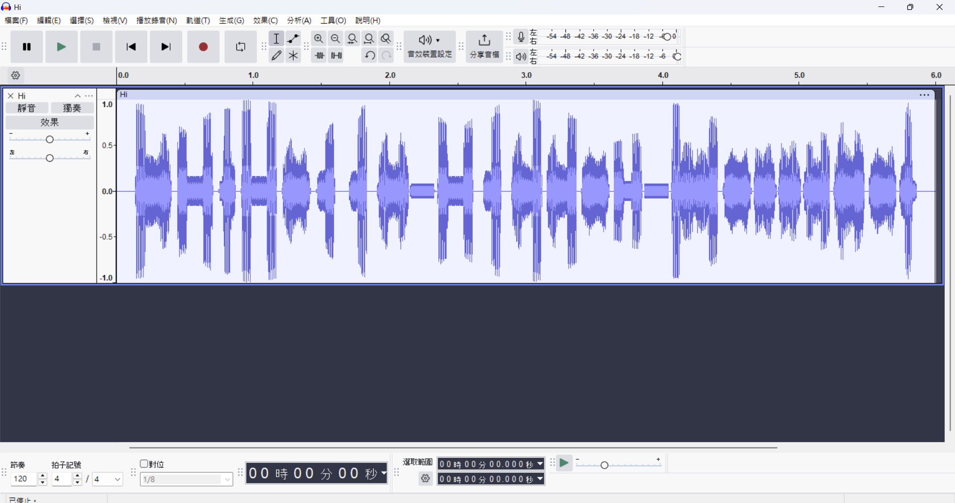Adjust the playback level slider knob
Image resolution: width=955 pixels, height=503 pixels.
click(677, 56)
